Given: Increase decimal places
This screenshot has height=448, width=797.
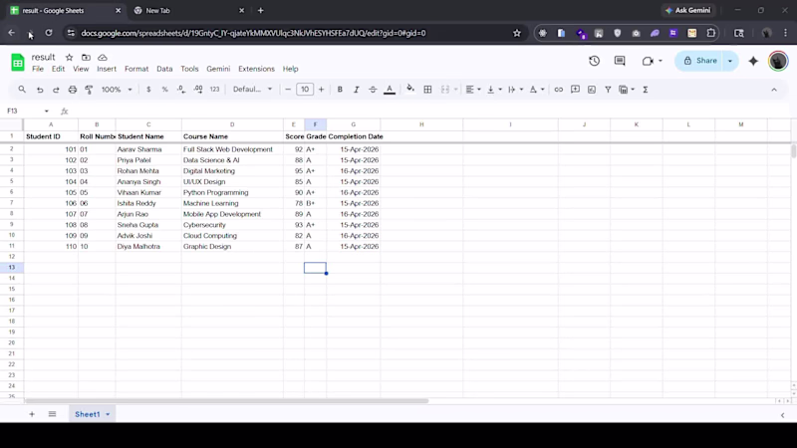Looking at the screenshot, I should 198,90.
